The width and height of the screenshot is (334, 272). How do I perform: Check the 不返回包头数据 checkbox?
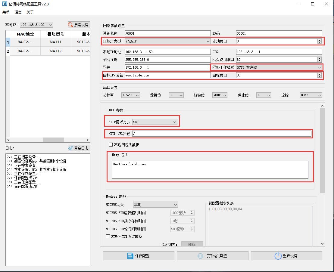[111, 144]
